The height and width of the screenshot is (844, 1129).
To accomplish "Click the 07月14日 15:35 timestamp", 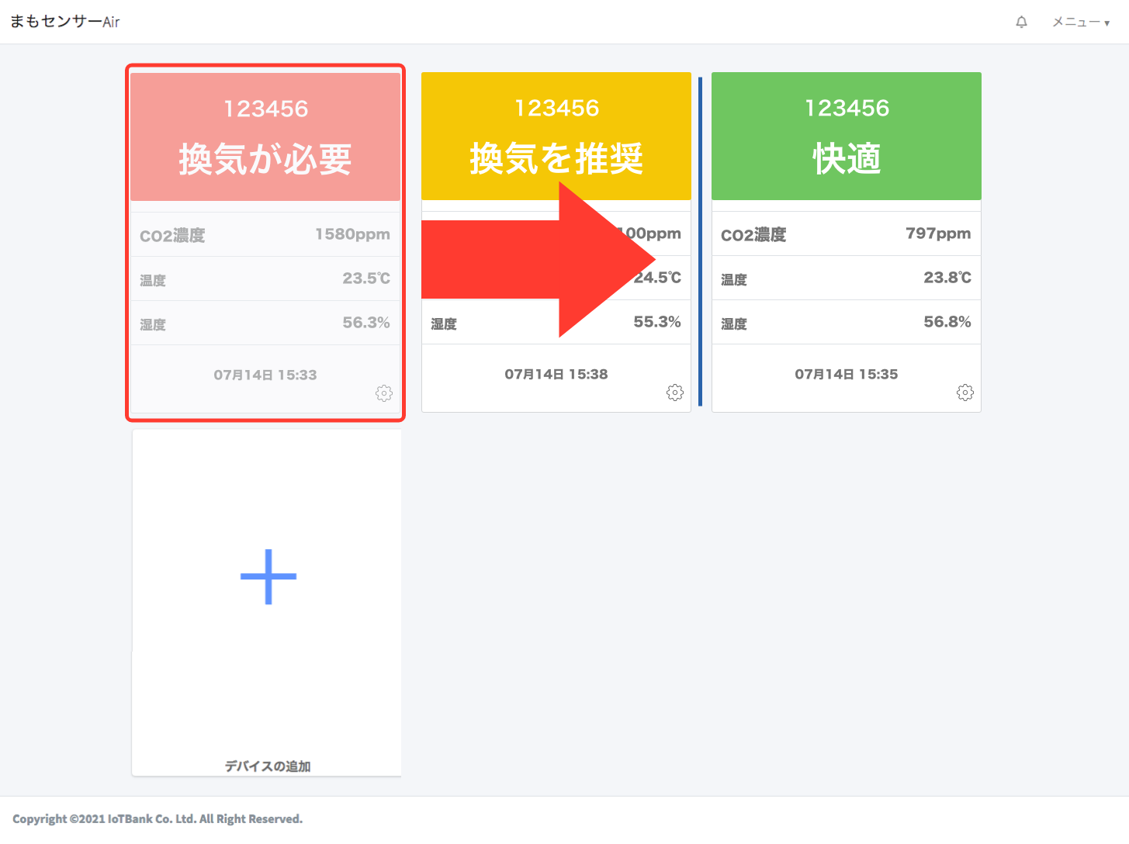I will [x=847, y=375].
